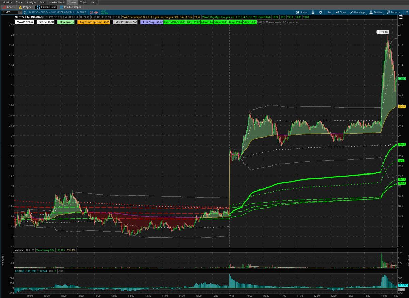Go to the Scan tab

click(x=43, y=2)
